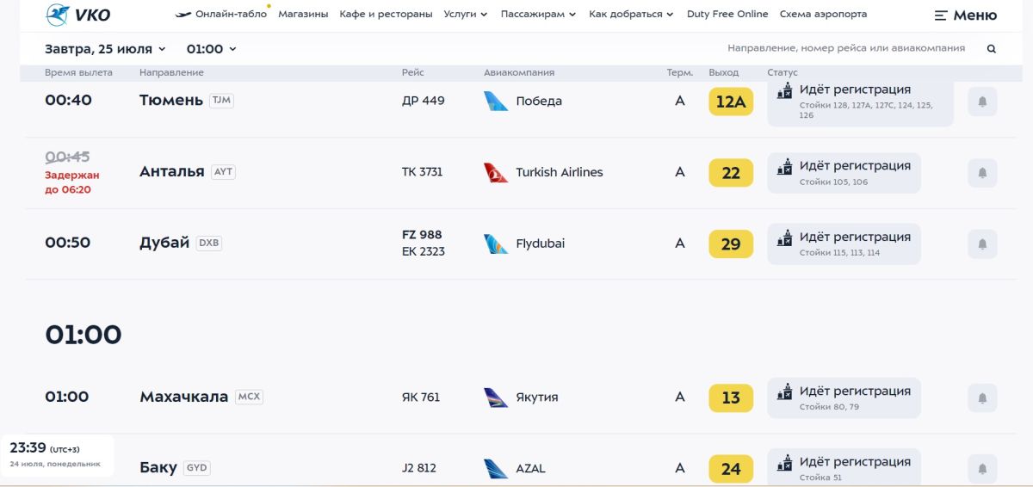This screenshot has width=1033, height=487.
Task: Open Duty Free Online menu item
Action: pyautogui.click(x=727, y=15)
